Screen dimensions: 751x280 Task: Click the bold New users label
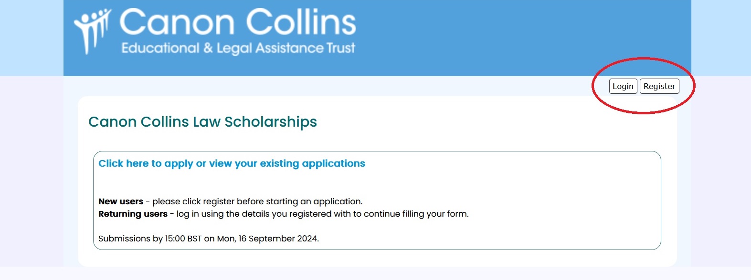[121, 201]
